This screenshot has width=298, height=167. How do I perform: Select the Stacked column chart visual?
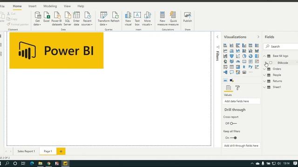pyautogui.click(x=231, y=45)
